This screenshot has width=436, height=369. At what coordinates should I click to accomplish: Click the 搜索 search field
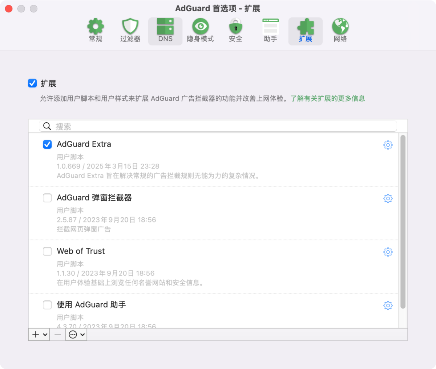[x=218, y=126]
